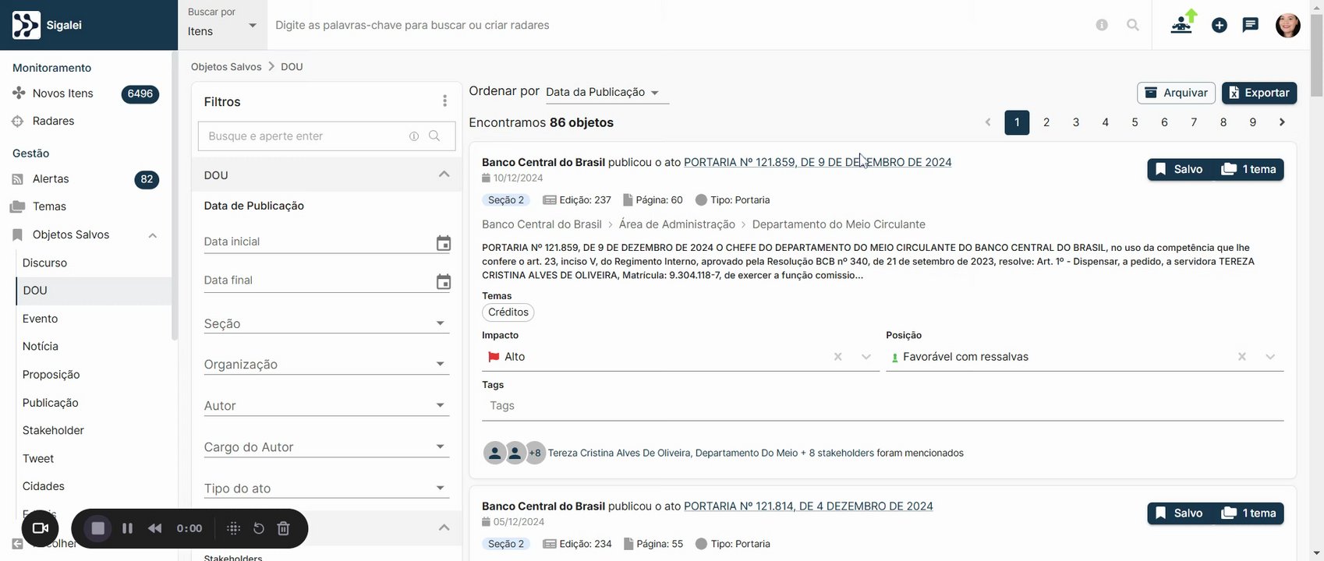Viewport: 1324px width, 561px height.
Task: Open the PORTARIA Nº 121.859 link
Action: 817,162
